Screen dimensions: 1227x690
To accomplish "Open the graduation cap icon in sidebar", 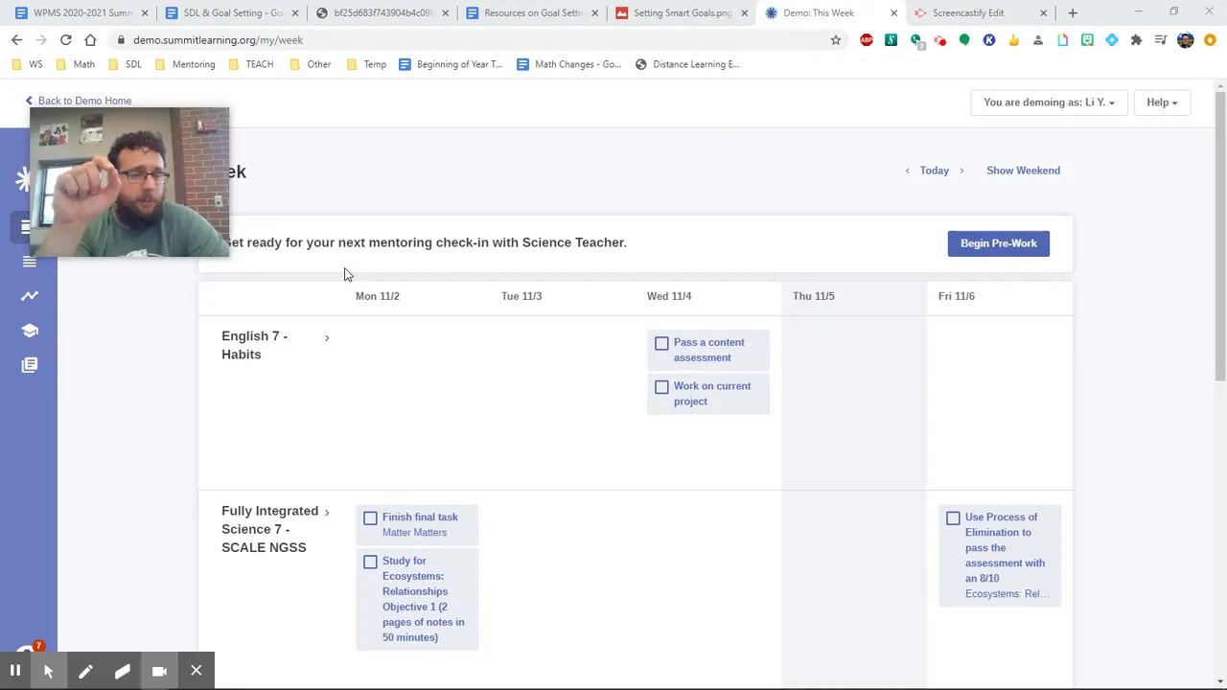I will tap(30, 331).
